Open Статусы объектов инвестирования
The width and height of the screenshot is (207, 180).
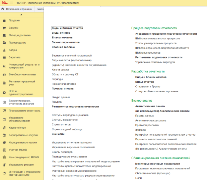point(157,91)
